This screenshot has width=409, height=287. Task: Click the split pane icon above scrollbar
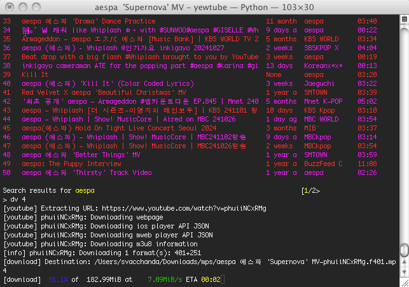(x=405, y=19)
